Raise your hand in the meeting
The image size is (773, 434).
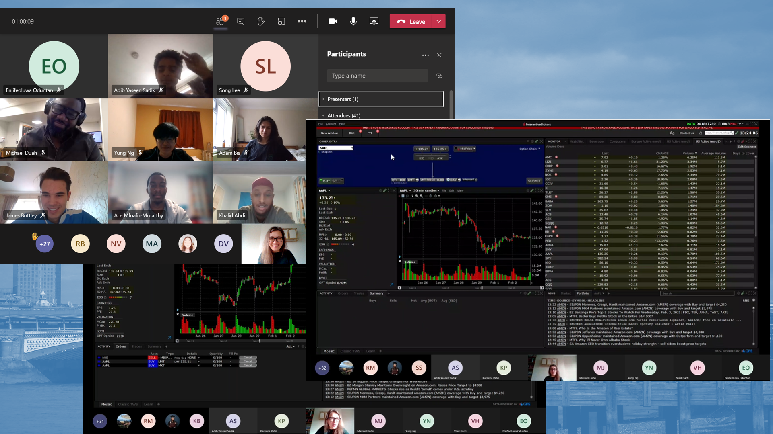click(261, 21)
